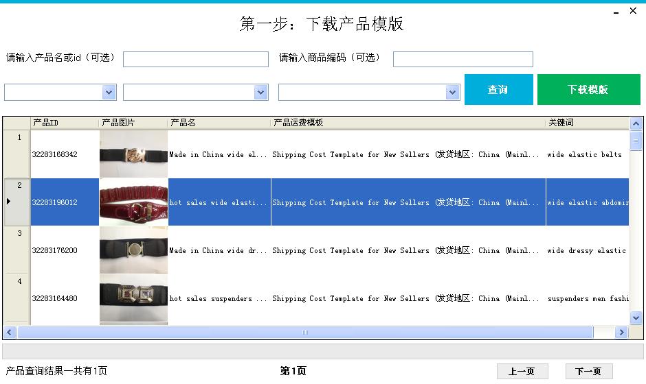Click the 产品运费模板 column header

(408, 123)
